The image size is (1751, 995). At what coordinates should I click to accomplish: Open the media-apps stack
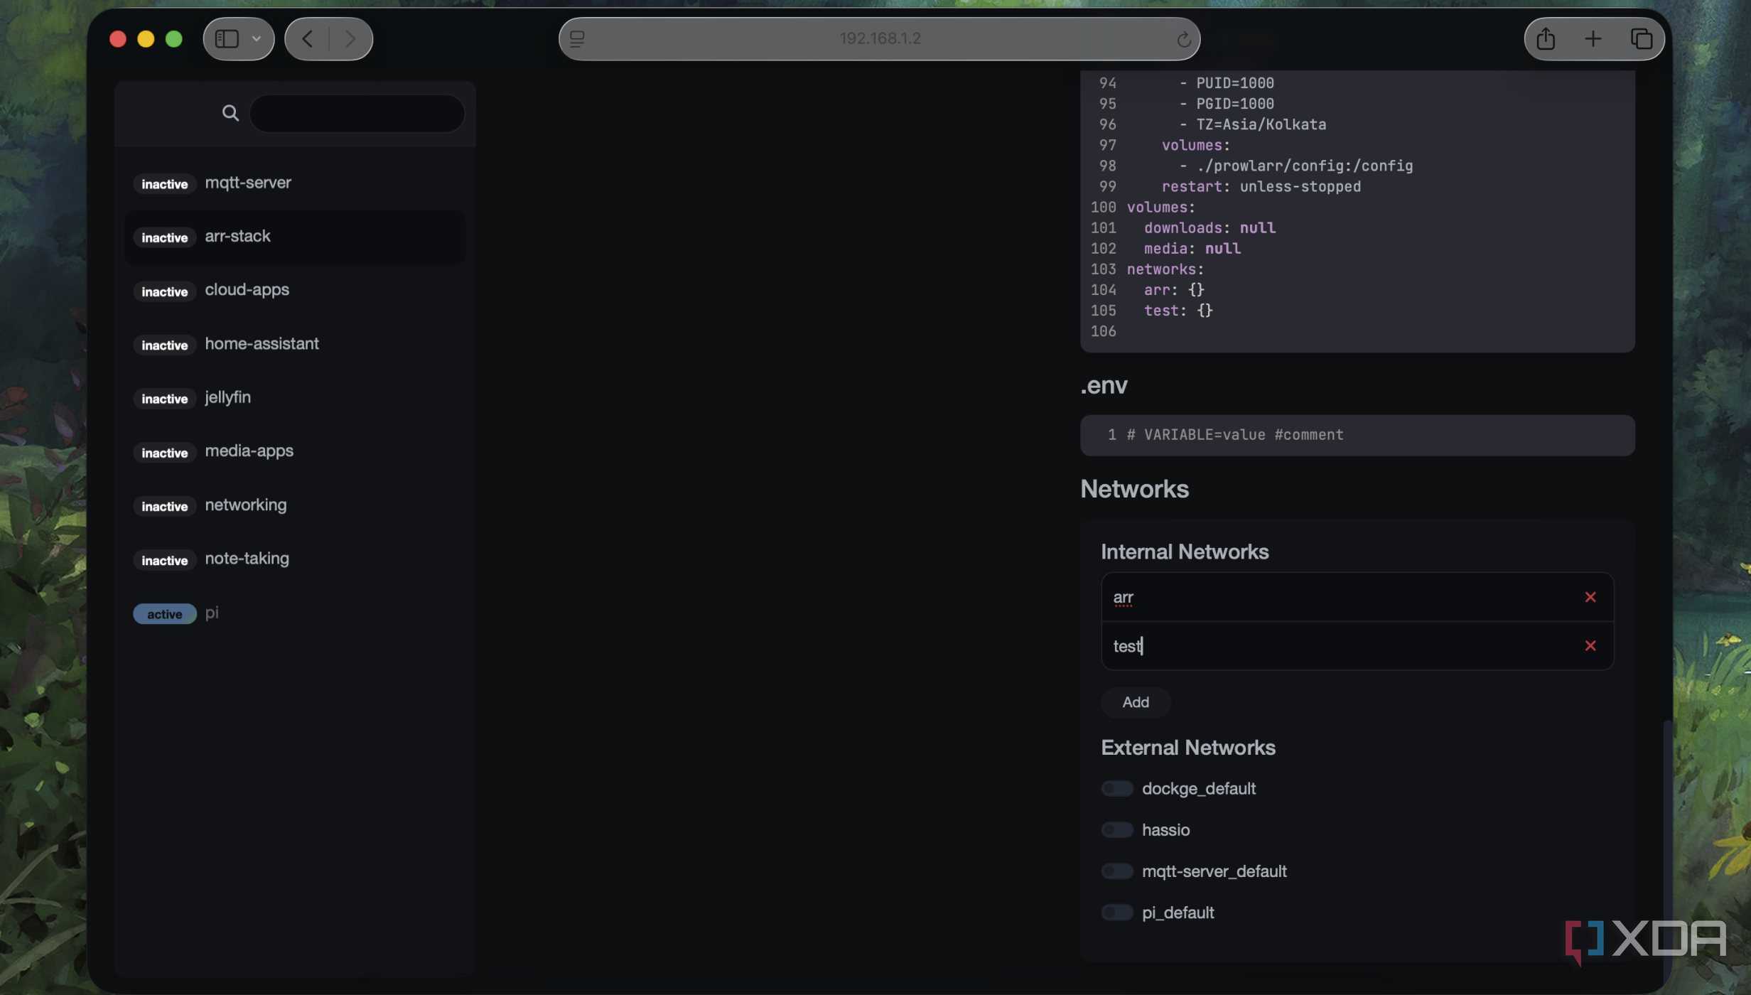295,451
